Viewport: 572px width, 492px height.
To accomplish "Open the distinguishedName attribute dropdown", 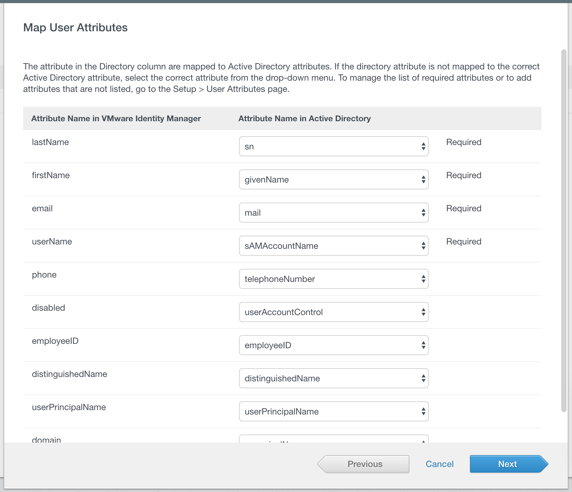I will 334,378.
